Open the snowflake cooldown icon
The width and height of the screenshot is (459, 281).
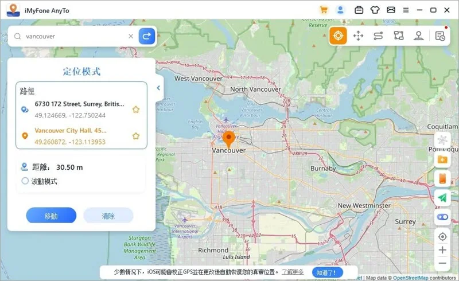click(x=442, y=140)
